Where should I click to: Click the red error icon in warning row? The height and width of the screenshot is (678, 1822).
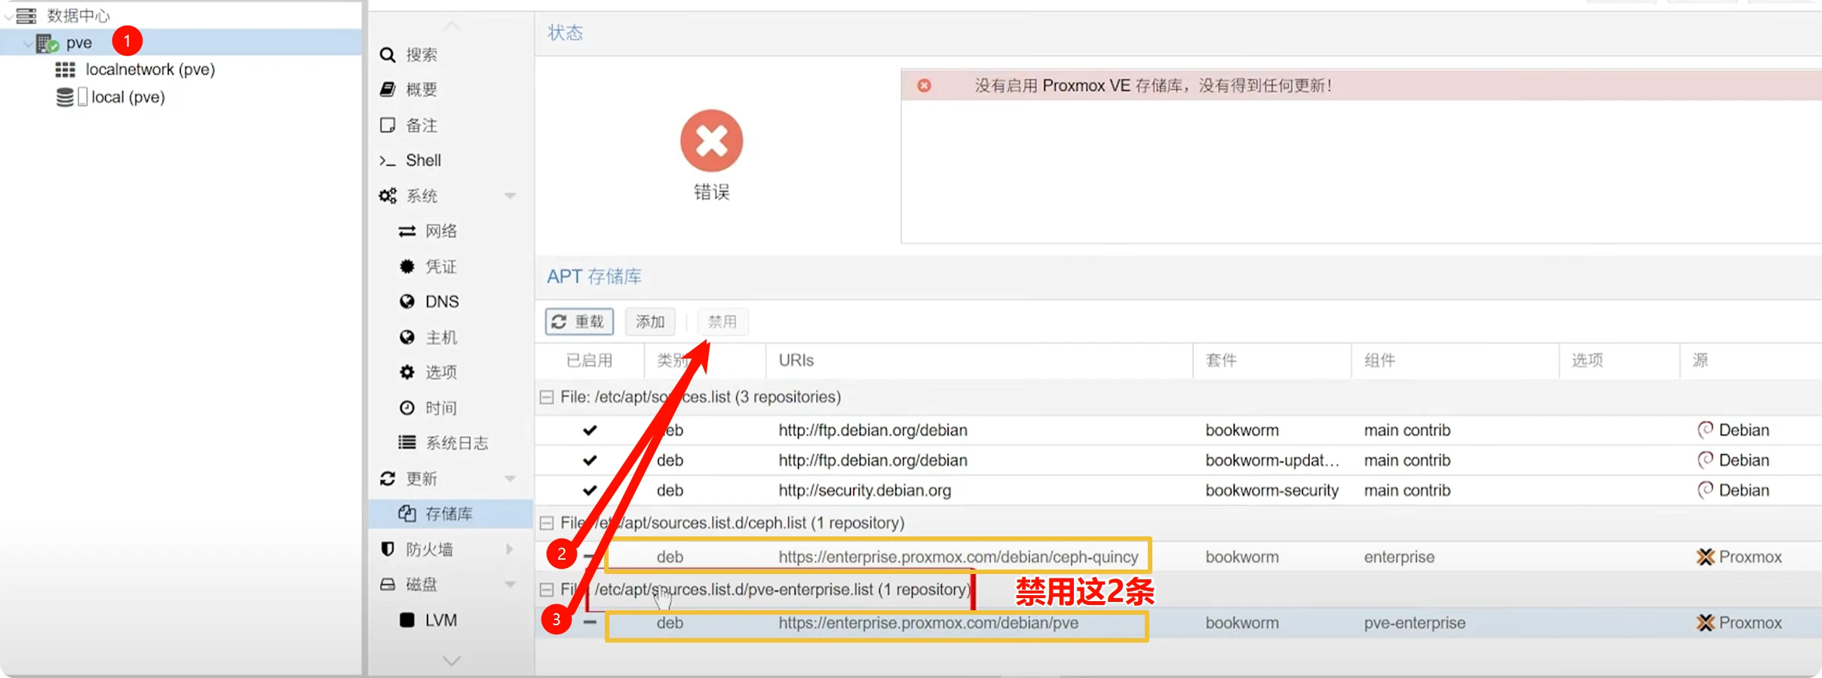[924, 86]
